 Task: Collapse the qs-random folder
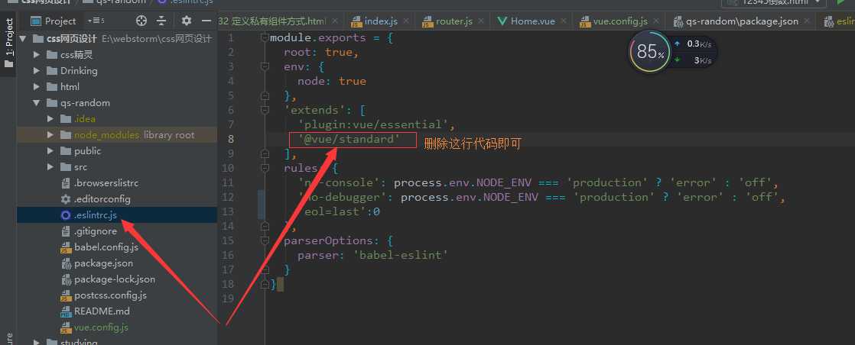37,103
